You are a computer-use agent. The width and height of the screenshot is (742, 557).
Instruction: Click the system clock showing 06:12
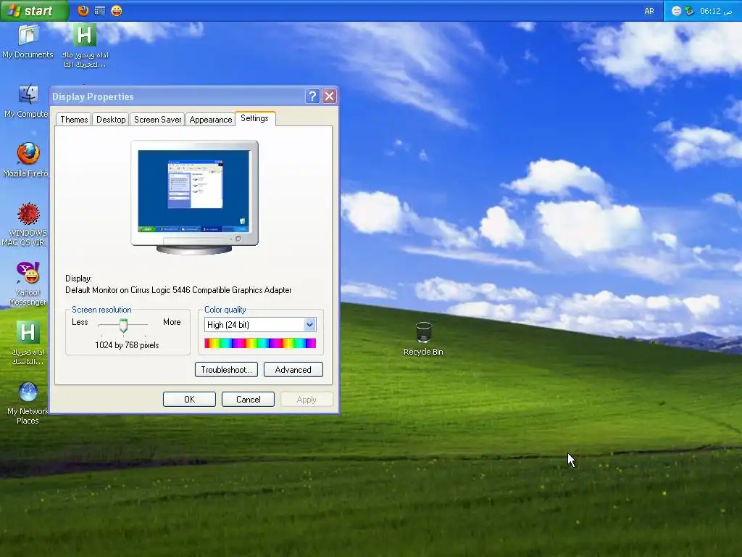click(x=716, y=11)
